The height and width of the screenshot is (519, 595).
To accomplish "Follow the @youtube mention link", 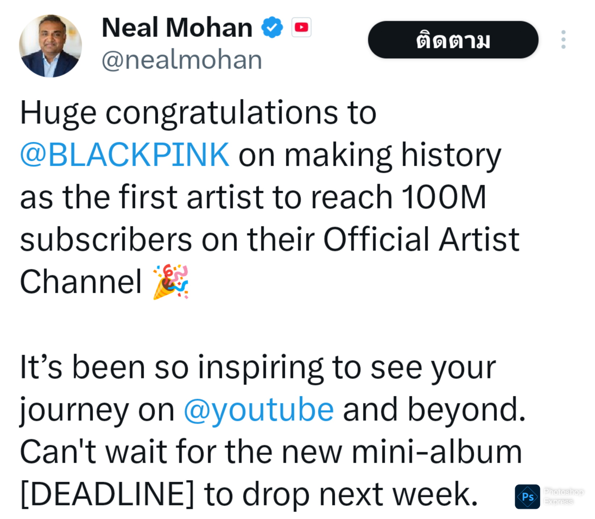I will (x=258, y=410).
